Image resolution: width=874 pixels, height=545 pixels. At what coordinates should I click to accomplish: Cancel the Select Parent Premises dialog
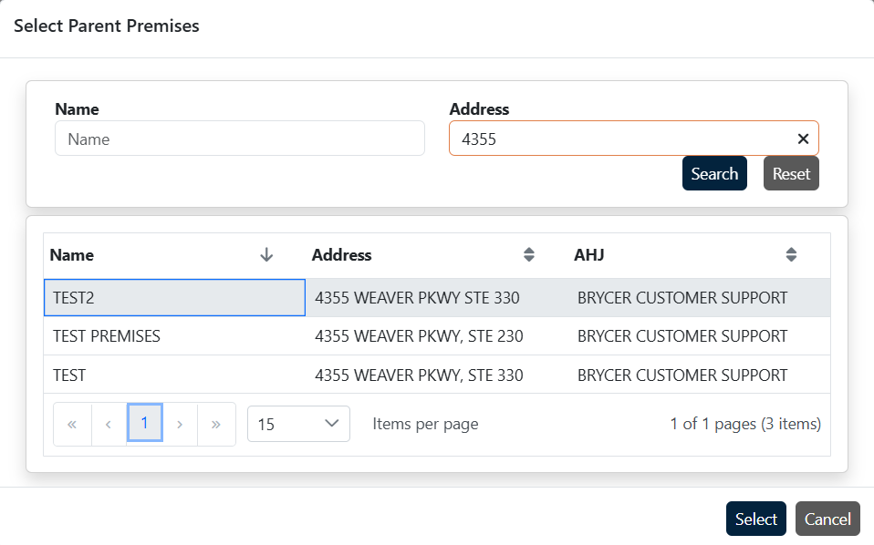[x=827, y=519]
